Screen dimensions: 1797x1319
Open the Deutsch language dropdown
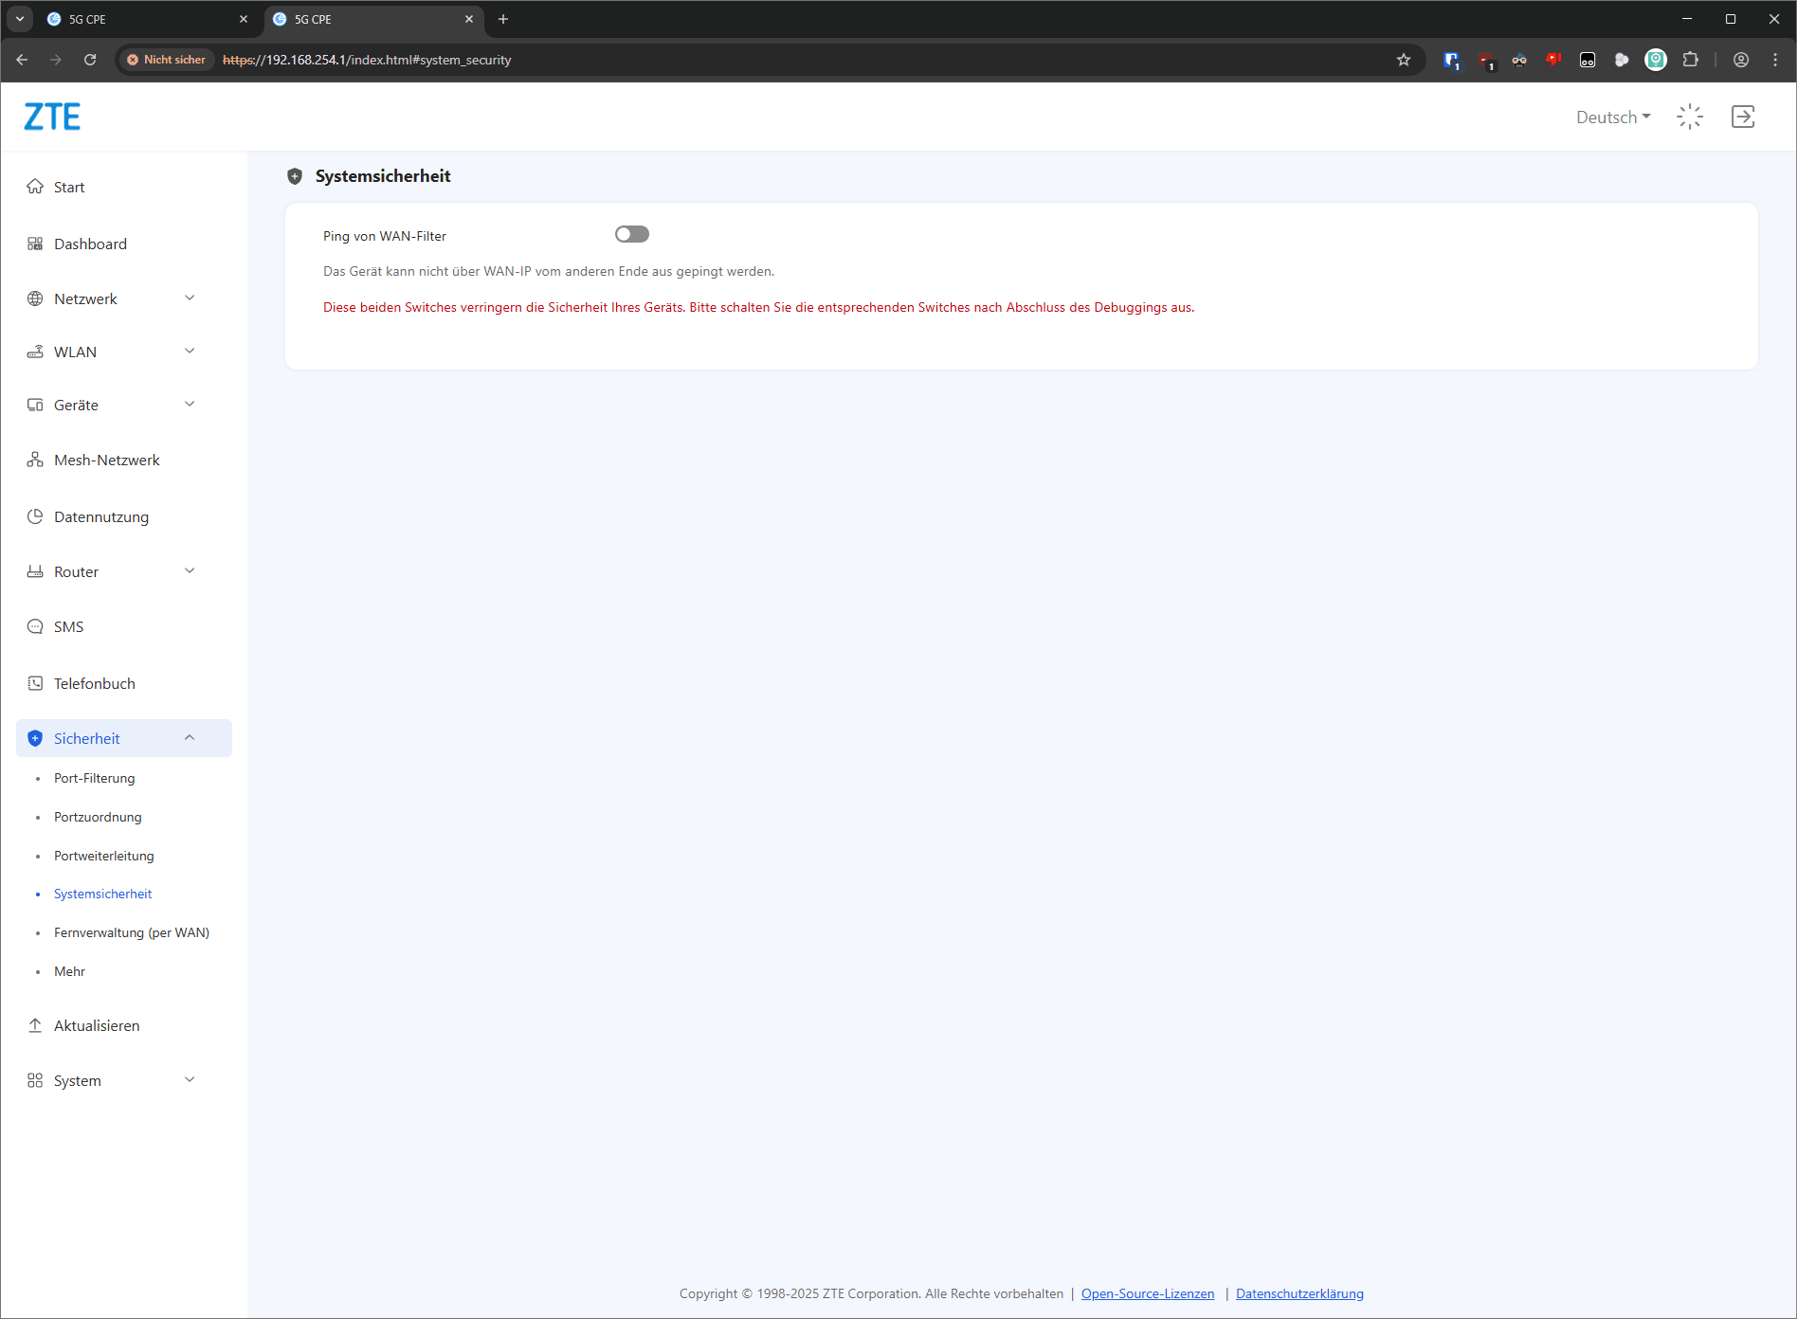1612,117
